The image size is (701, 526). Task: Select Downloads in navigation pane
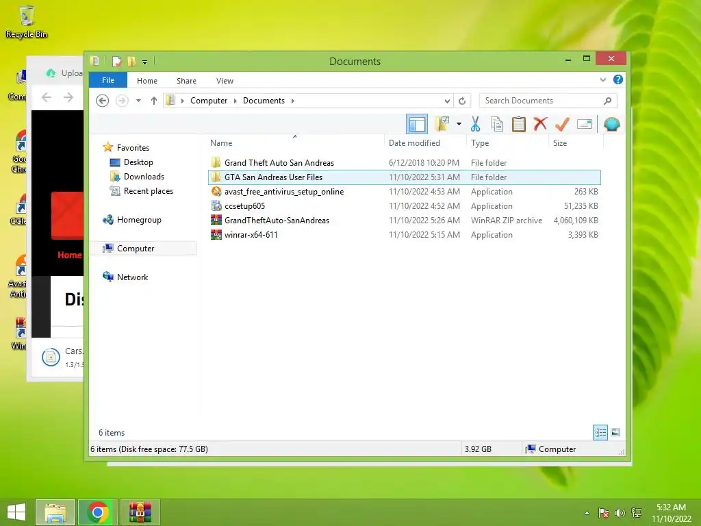(144, 176)
